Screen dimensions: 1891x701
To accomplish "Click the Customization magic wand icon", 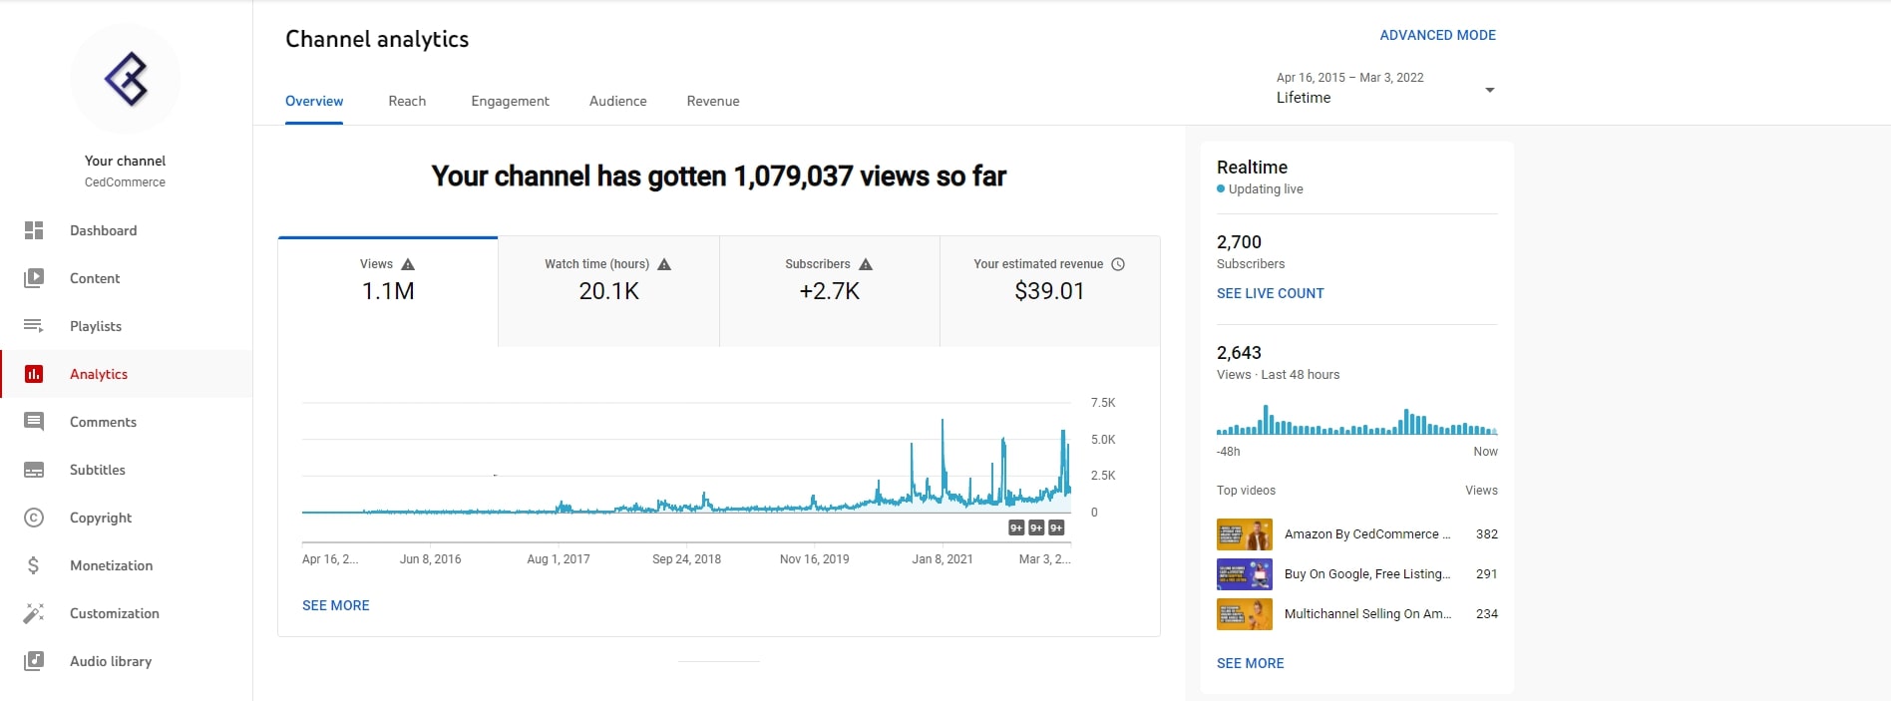I will point(34,613).
